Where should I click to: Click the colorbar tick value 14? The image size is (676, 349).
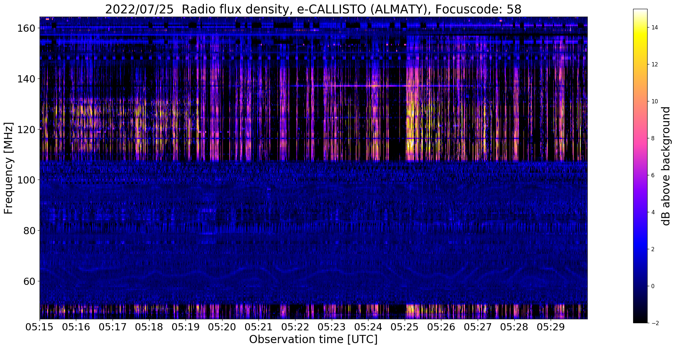(x=655, y=27)
